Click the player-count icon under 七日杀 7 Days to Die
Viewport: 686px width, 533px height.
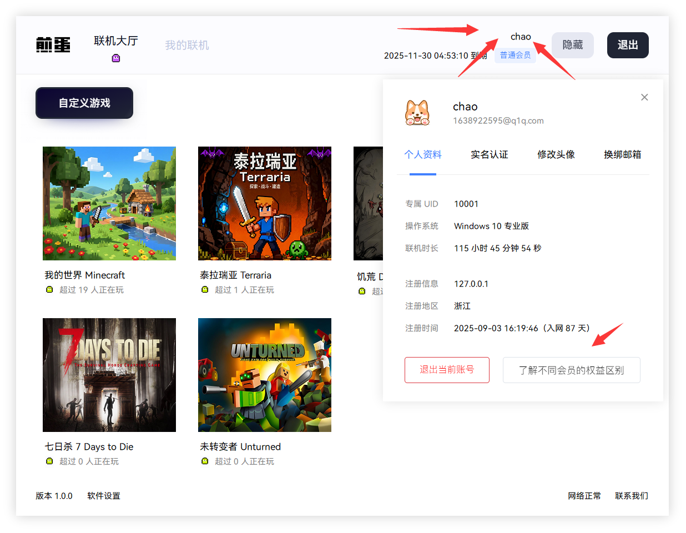coord(49,461)
